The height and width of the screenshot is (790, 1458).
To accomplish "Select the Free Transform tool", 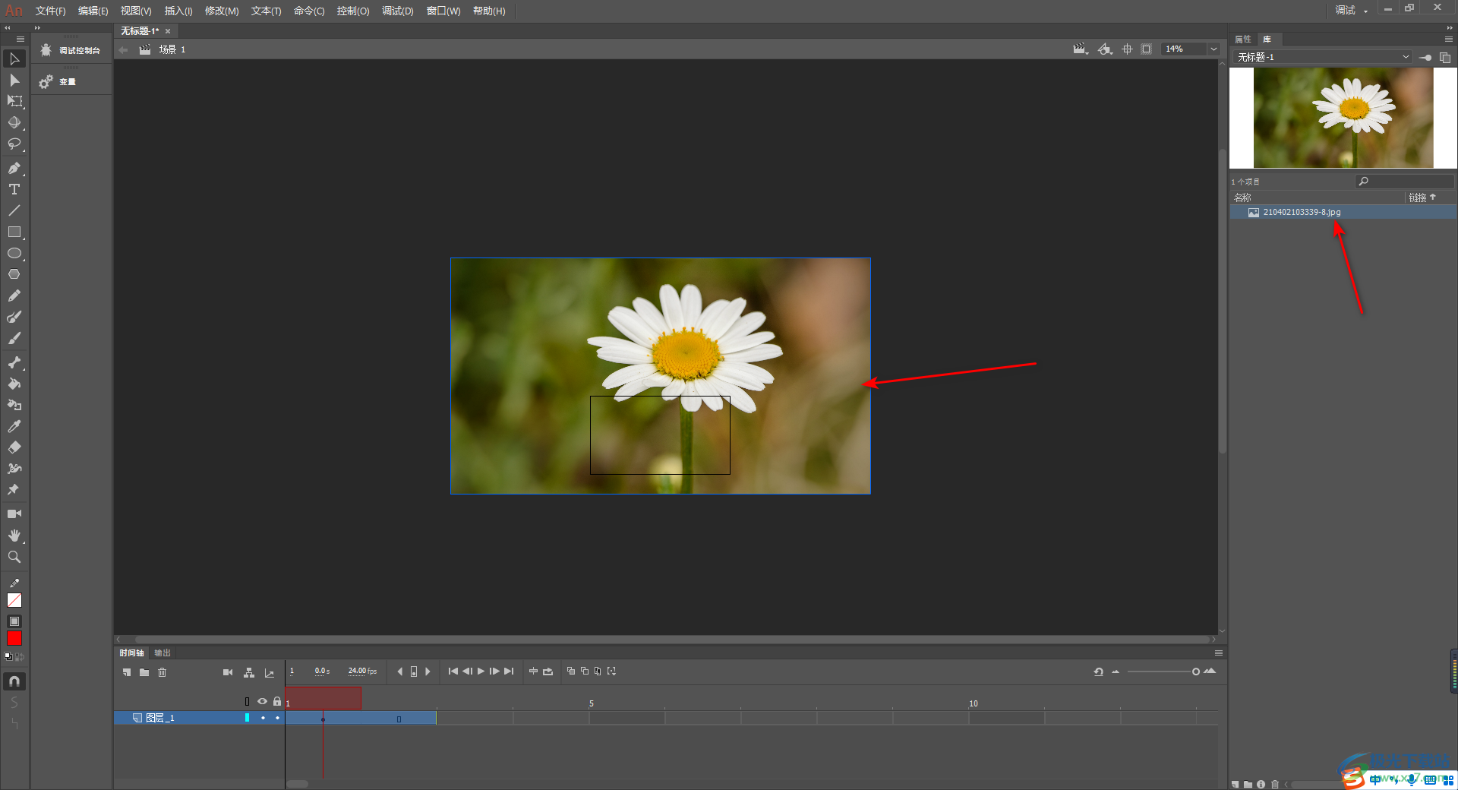I will (x=14, y=101).
